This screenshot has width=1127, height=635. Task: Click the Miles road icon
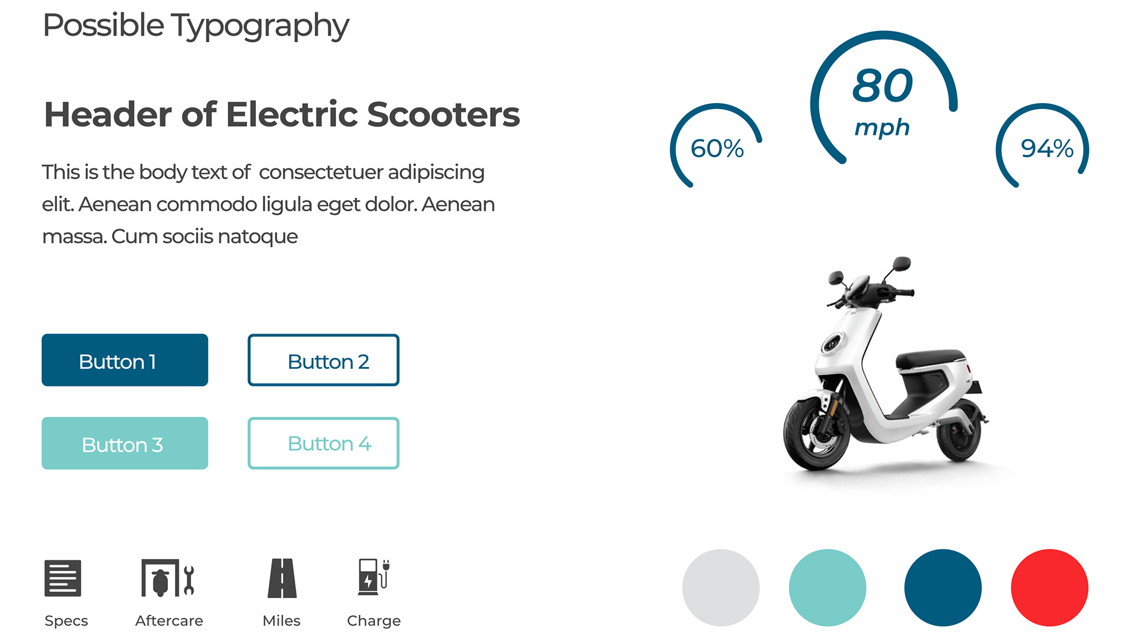click(282, 578)
